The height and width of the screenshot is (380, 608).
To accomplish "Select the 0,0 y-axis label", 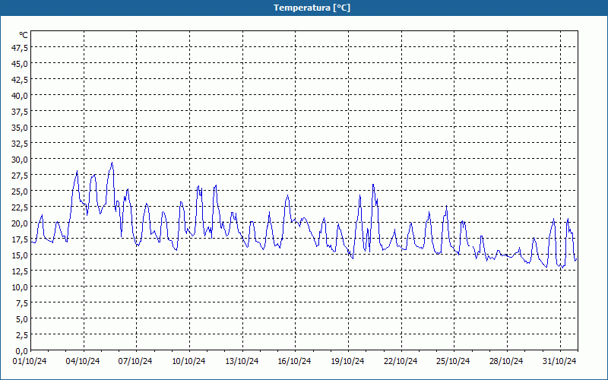I will coord(22,351).
